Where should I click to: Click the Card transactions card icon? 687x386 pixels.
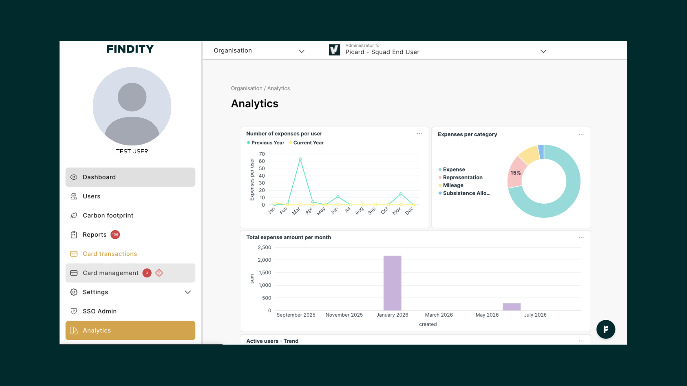[x=74, y=254]
